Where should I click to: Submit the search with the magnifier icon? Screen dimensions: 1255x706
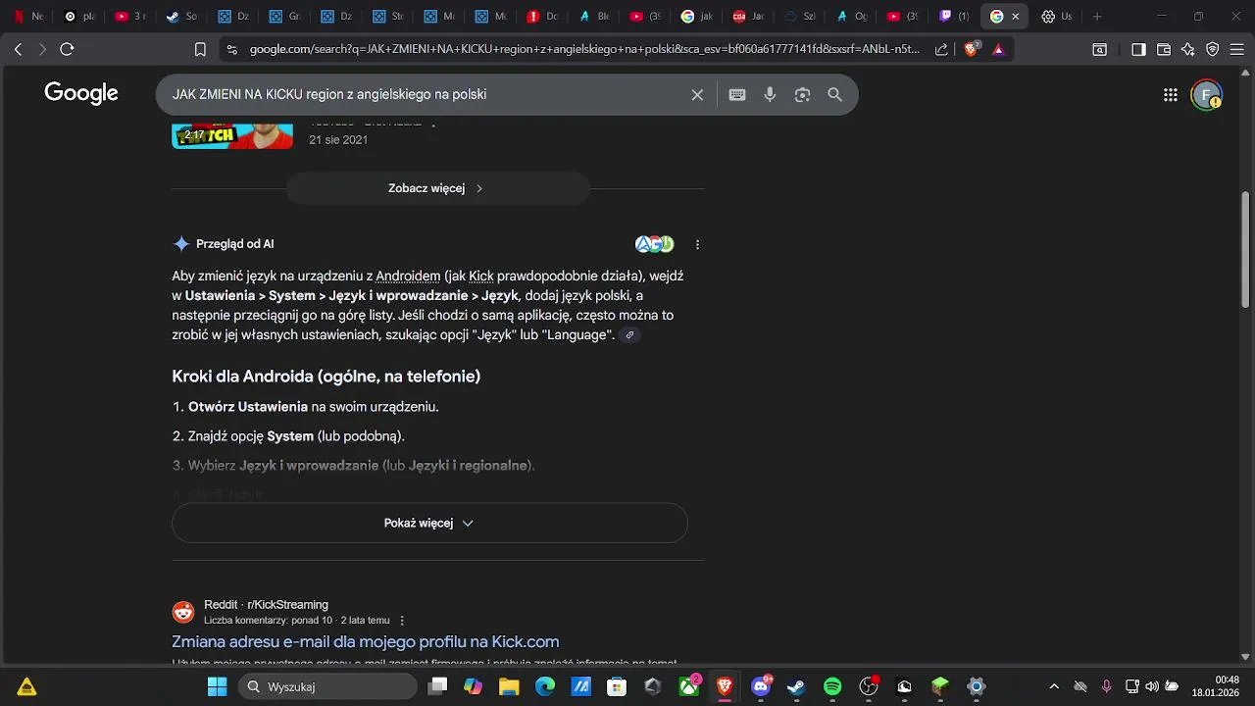coord(834,95)
